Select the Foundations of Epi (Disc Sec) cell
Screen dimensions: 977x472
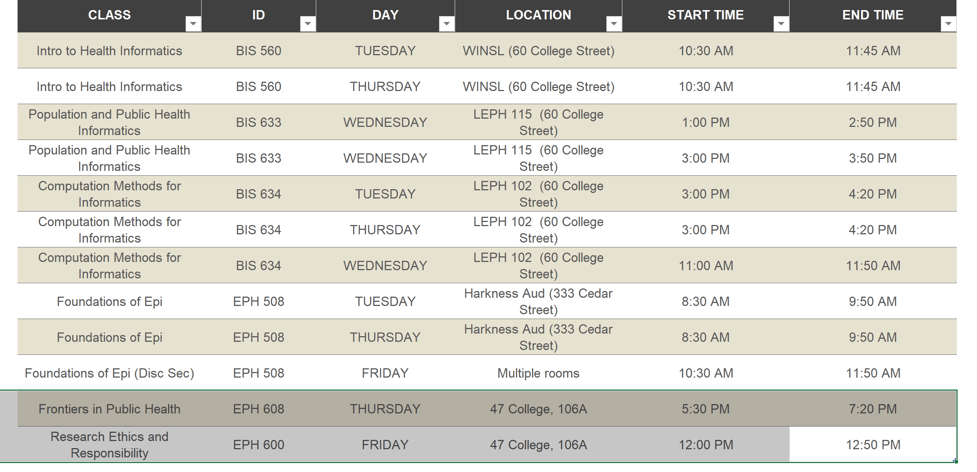tap(109, 373)
